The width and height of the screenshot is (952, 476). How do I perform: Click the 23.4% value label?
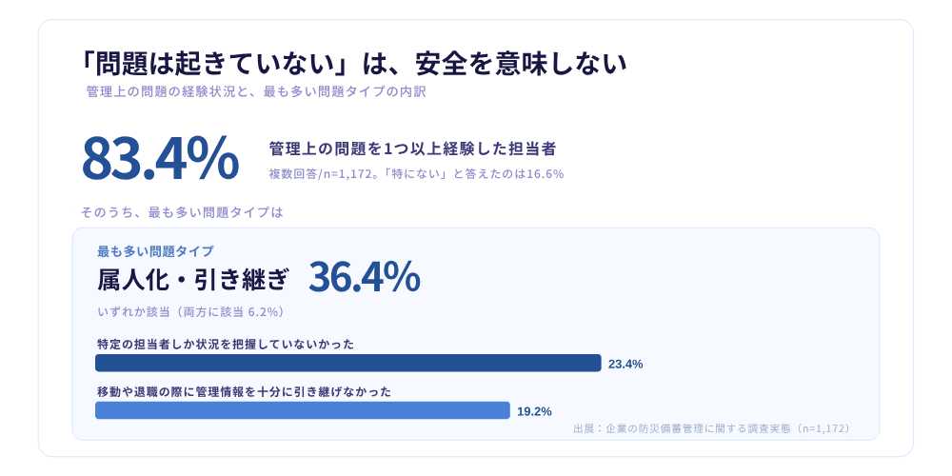[x=625, y=365]
